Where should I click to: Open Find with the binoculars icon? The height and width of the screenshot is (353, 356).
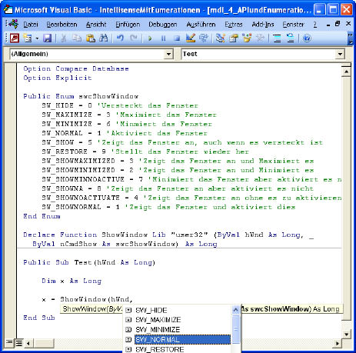(x=104, y=38)
